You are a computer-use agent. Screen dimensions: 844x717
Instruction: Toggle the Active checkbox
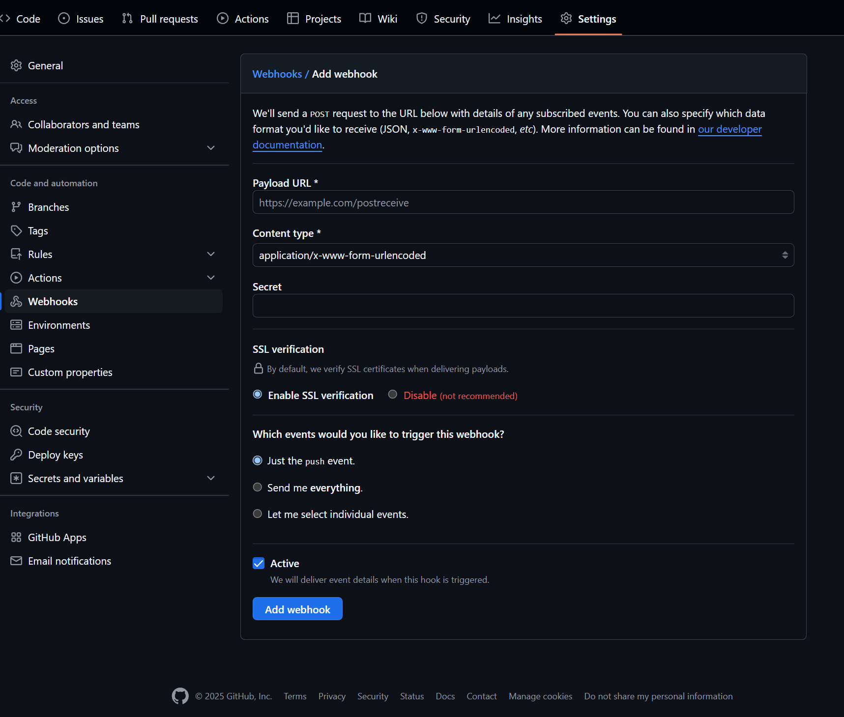point(259,563)
